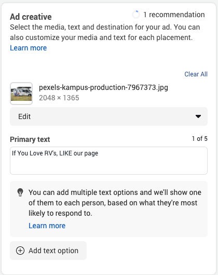Click the ad creative description paragraph

[105, 32]
